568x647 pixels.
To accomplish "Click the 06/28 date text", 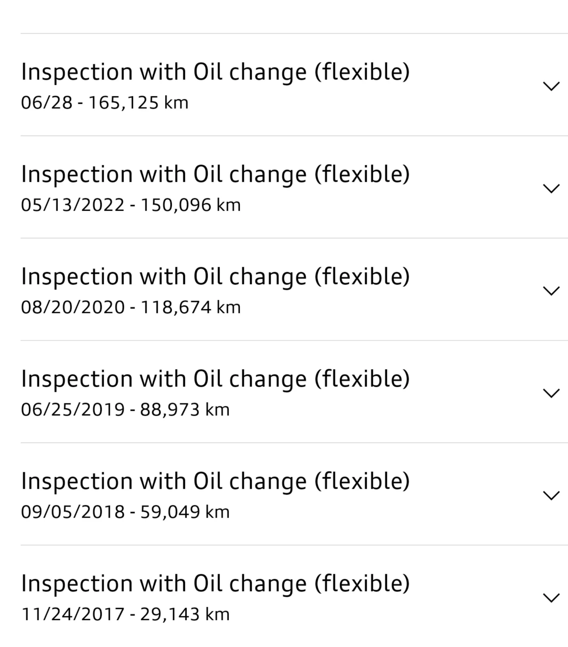I will pyautogui.click(x=47, y=103).
